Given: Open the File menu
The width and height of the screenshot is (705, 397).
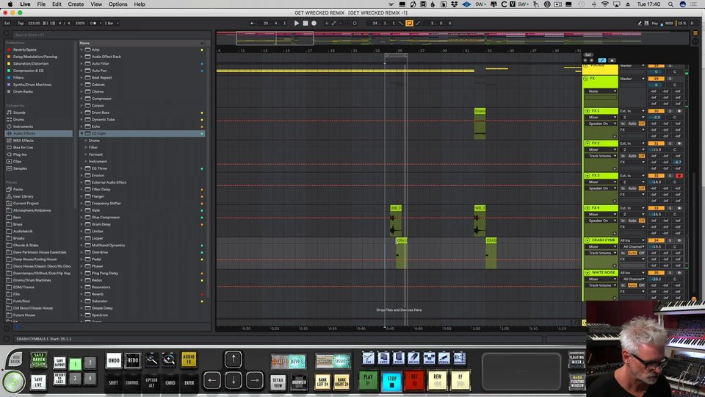Looking at the screenshot, I should 41,4.
